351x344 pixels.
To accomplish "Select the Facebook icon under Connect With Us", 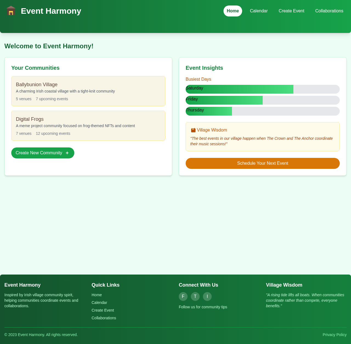I will point(183,297).
